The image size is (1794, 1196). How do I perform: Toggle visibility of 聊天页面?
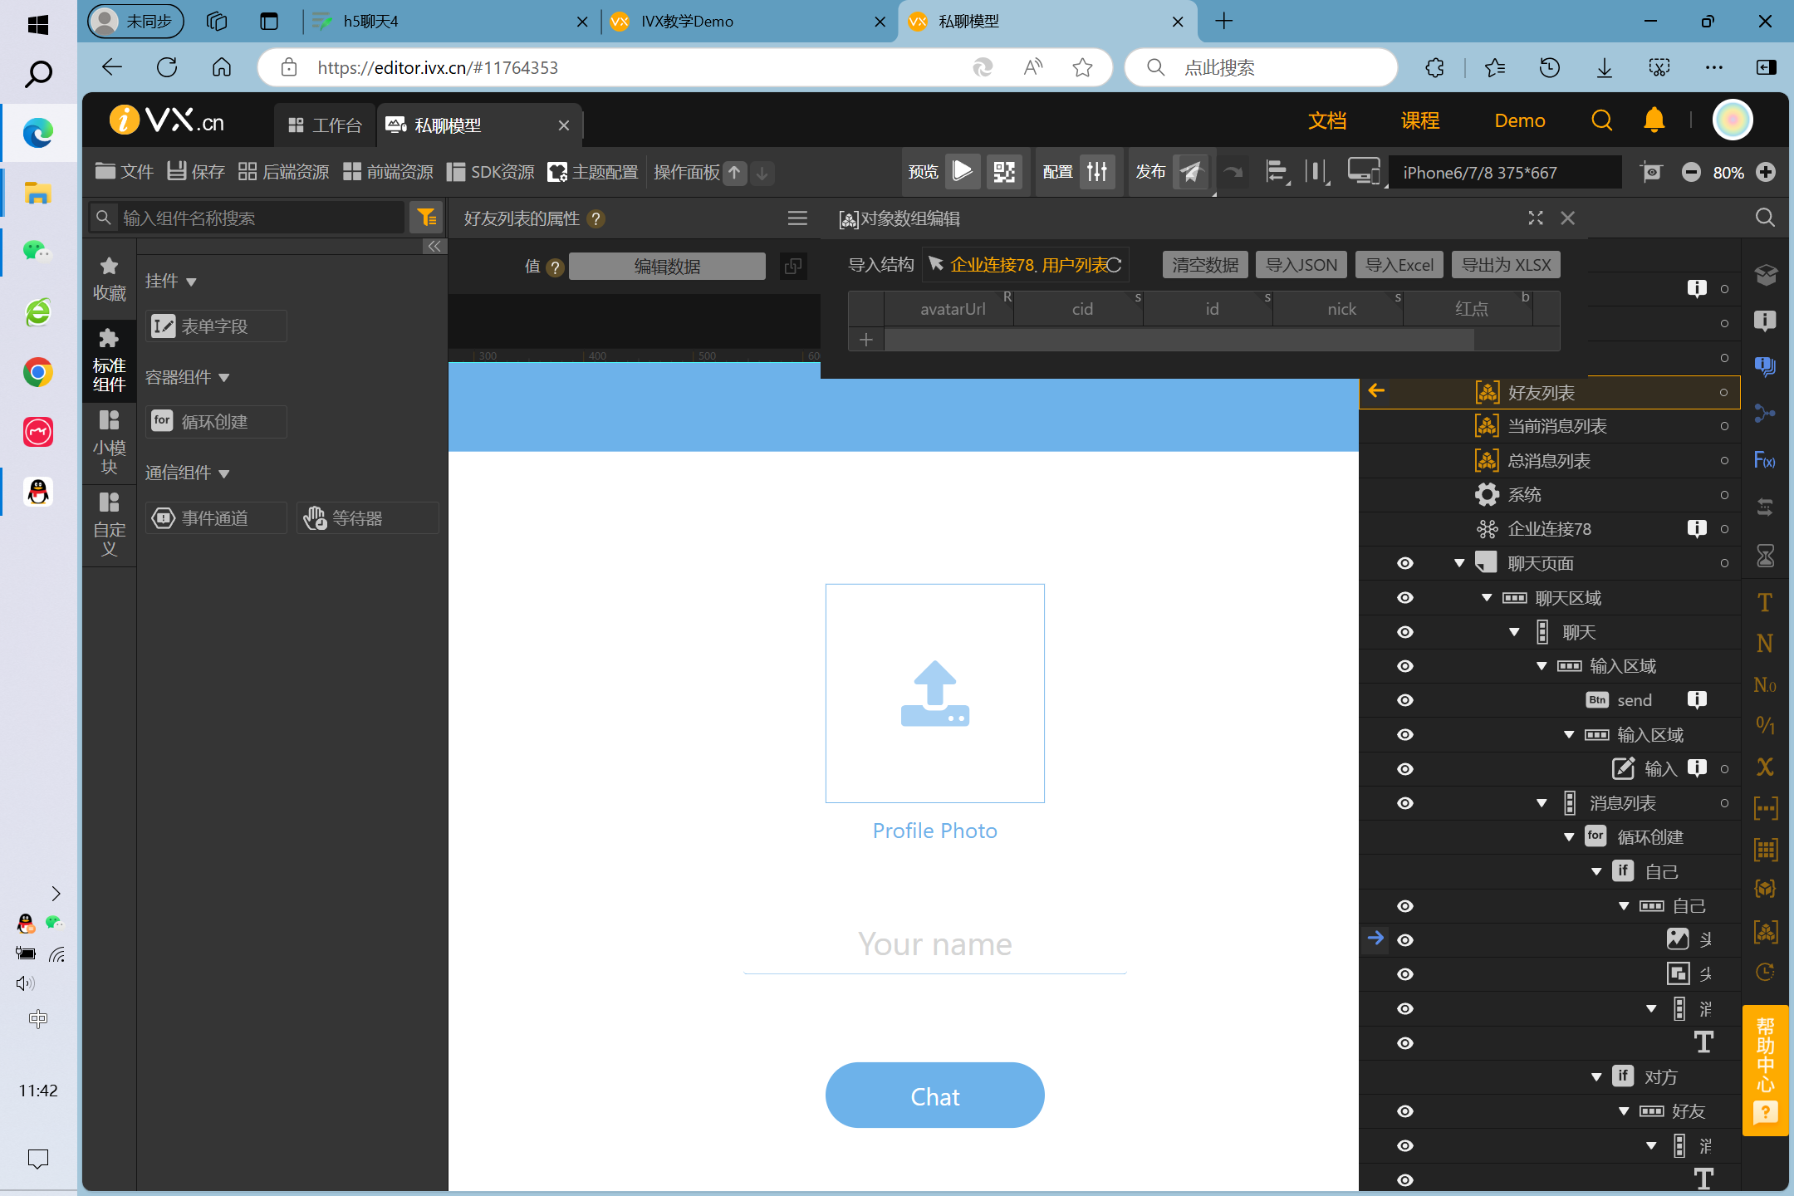point(1404,563)
